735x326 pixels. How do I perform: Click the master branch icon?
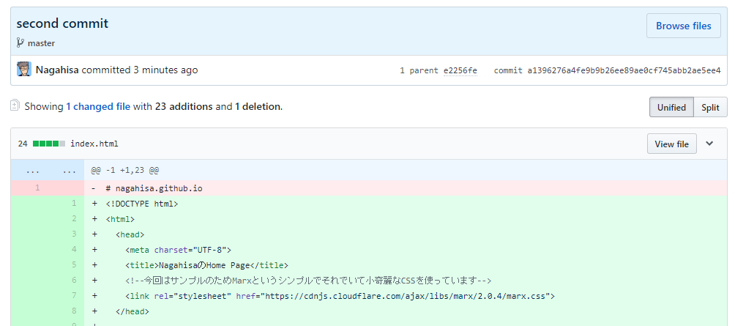tap(20, 43)
